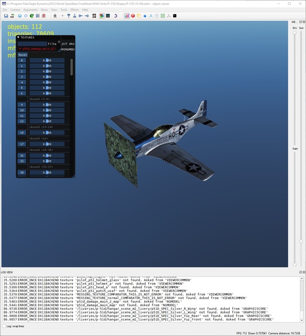Image resolution: width=306 pixels, height=336 pixels.
Task: Open the View menu
Action: [x=54, y=10]
